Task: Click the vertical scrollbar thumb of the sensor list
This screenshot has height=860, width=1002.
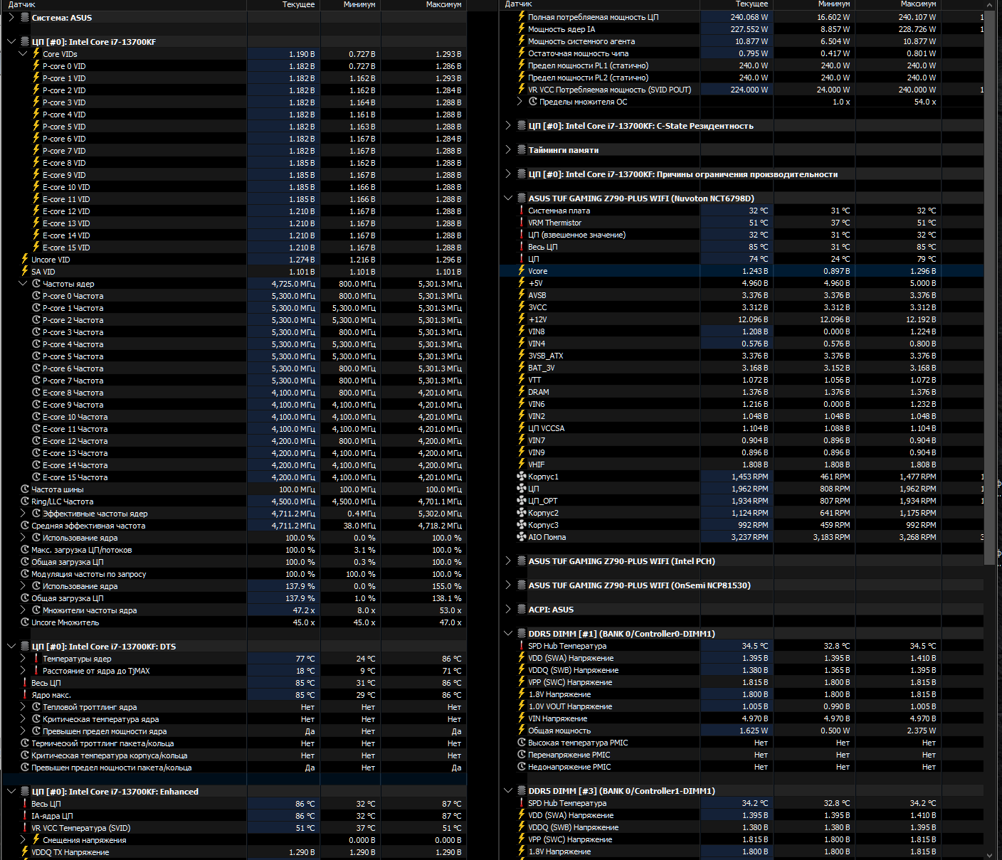Action: [991, 287]
